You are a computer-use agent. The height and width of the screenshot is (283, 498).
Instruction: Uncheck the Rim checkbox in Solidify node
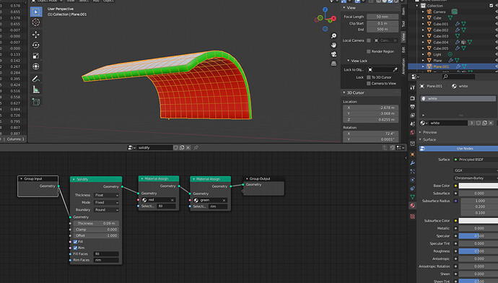coord(75,248)
